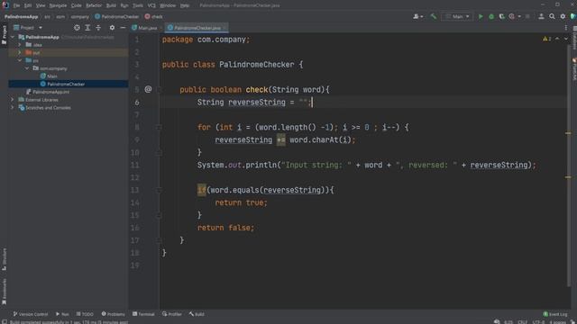The image size is (577, 324).
Task: Hide the Project panel with minus icon
Action: point(123,28)
